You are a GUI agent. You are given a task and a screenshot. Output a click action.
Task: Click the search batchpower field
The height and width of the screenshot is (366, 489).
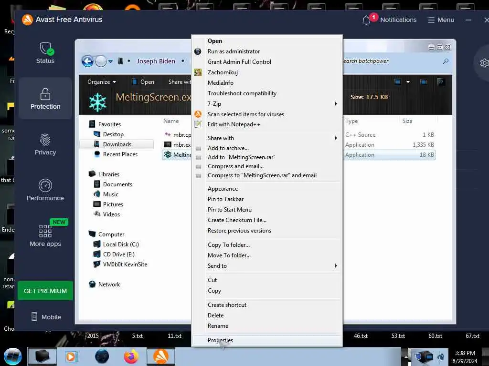pyautogui.click(x=392, y=61)
